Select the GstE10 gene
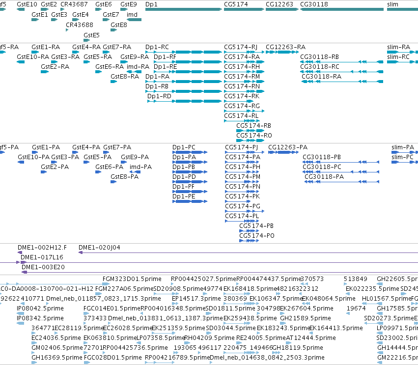 click(x=21, y=9)
